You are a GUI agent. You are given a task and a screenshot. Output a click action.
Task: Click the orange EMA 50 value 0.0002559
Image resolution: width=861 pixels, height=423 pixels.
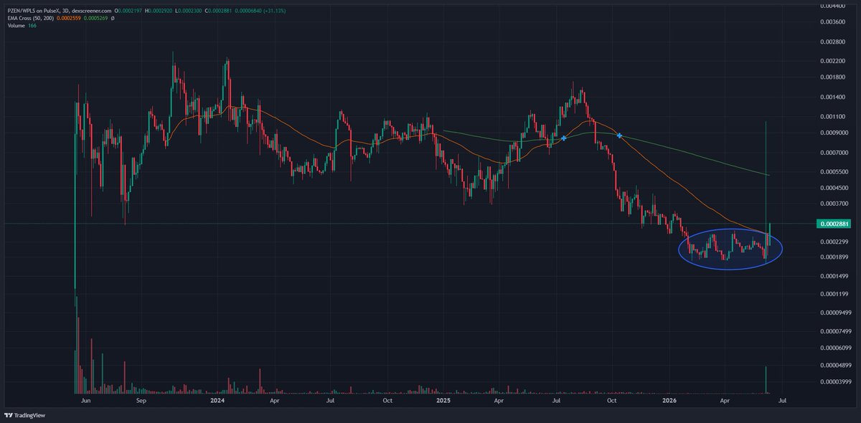(x=69, y=18)
